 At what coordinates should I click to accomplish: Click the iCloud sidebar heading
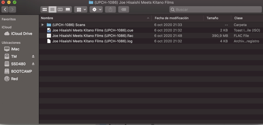[6, 27]
